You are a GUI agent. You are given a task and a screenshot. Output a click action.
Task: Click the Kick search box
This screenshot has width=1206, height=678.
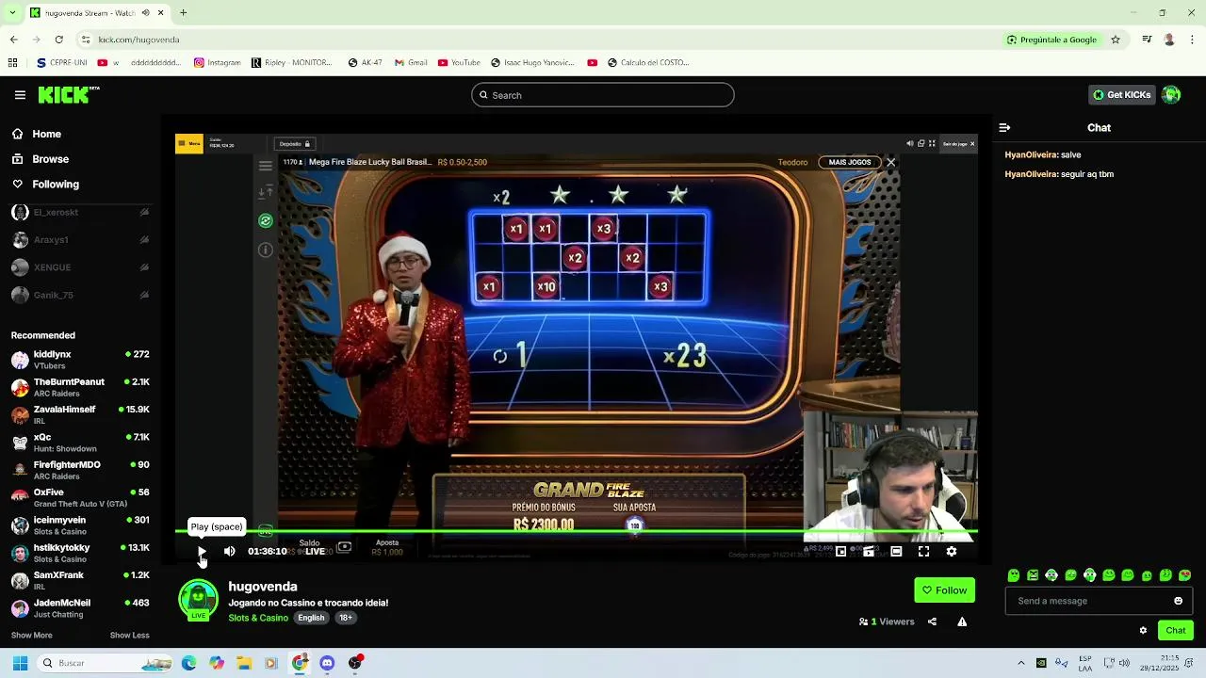tap(603, 95)
